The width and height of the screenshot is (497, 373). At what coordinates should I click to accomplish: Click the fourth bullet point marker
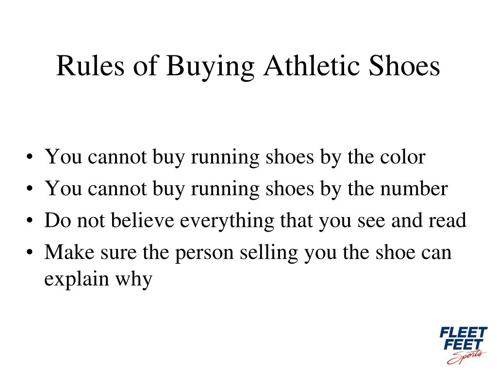click(x=30, y=253)
